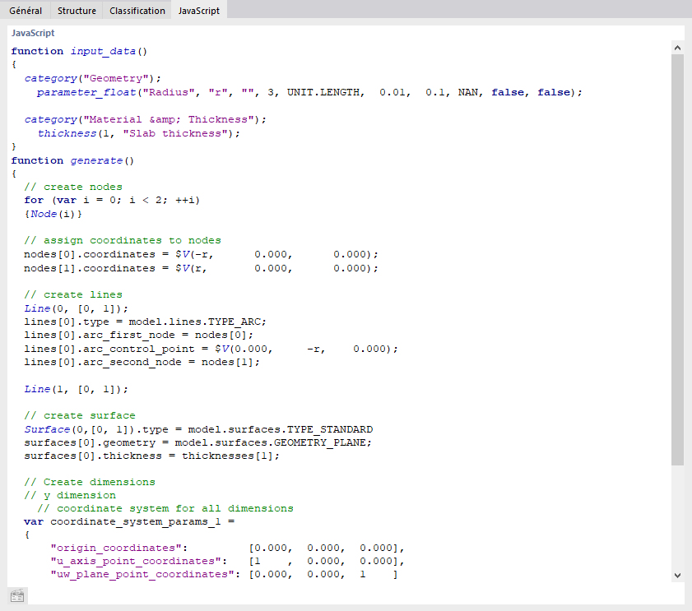Click the 'nodes[1].coordinates' line

pos(202,268)
